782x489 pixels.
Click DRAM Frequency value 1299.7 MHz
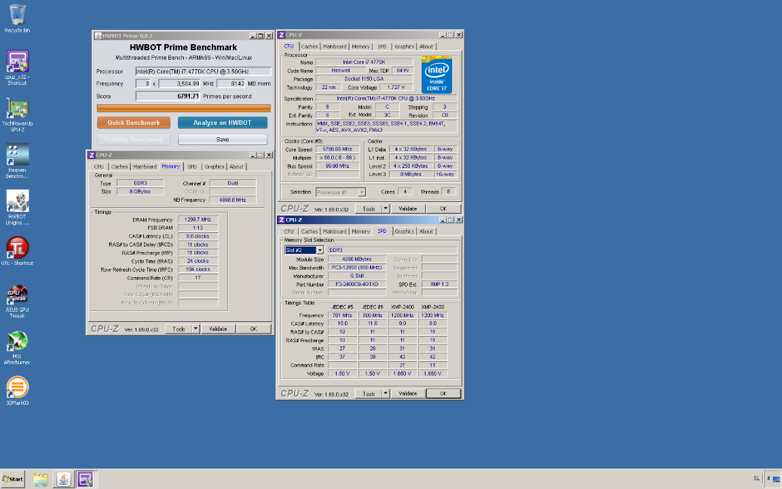pos(198,219)
